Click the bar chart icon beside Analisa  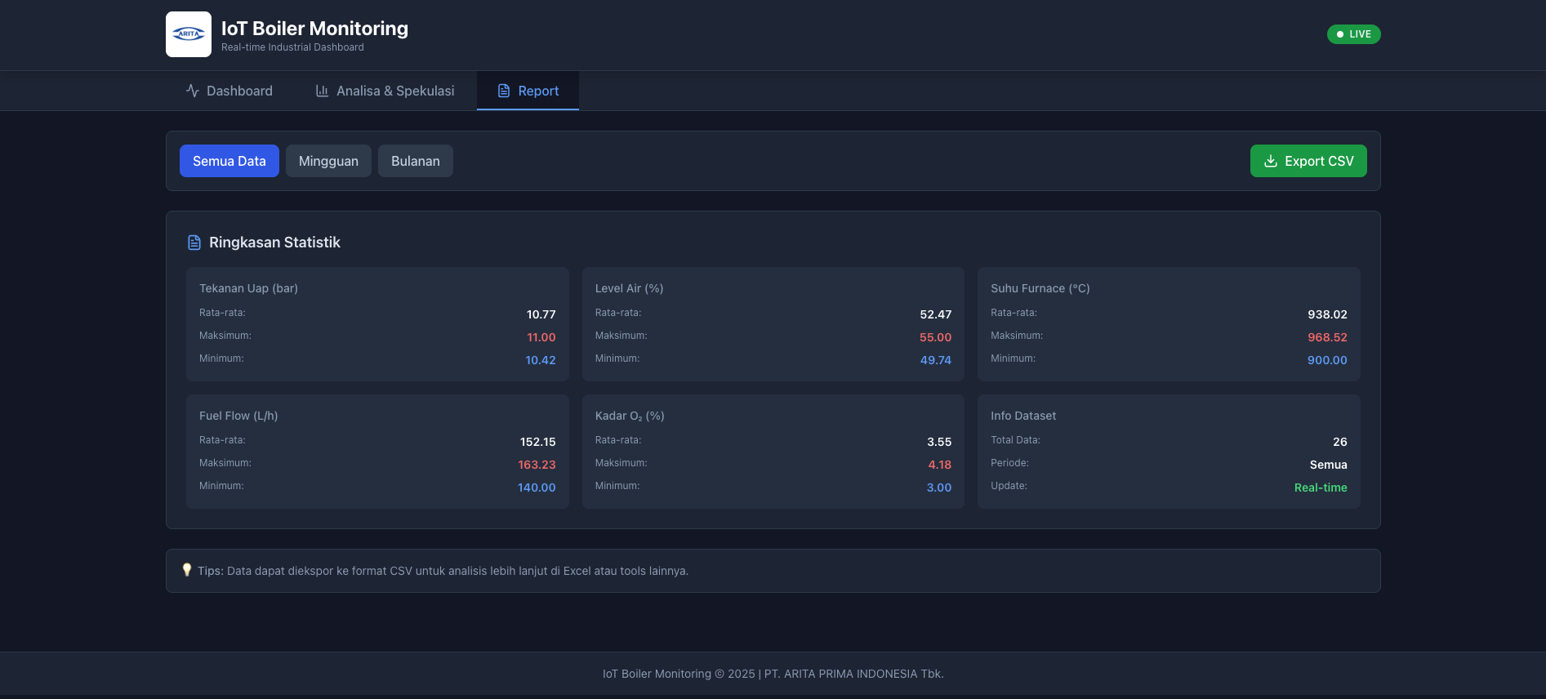323,91
